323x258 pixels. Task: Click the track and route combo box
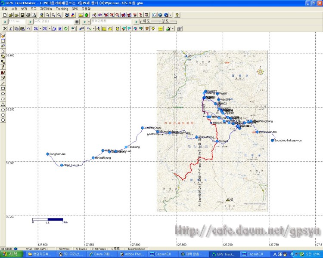(111, 21)
